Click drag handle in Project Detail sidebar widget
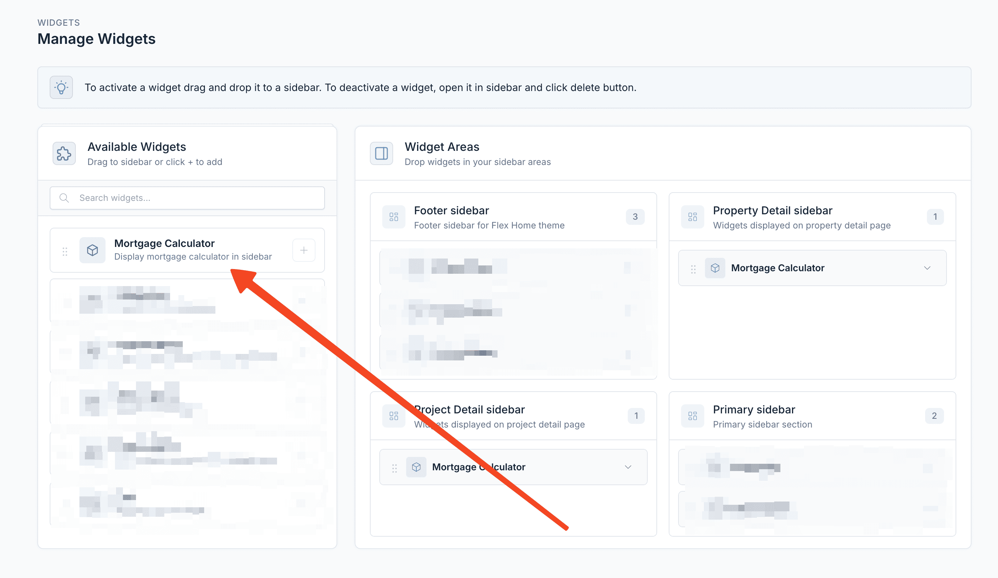998x578 pixels. point(395,468)
